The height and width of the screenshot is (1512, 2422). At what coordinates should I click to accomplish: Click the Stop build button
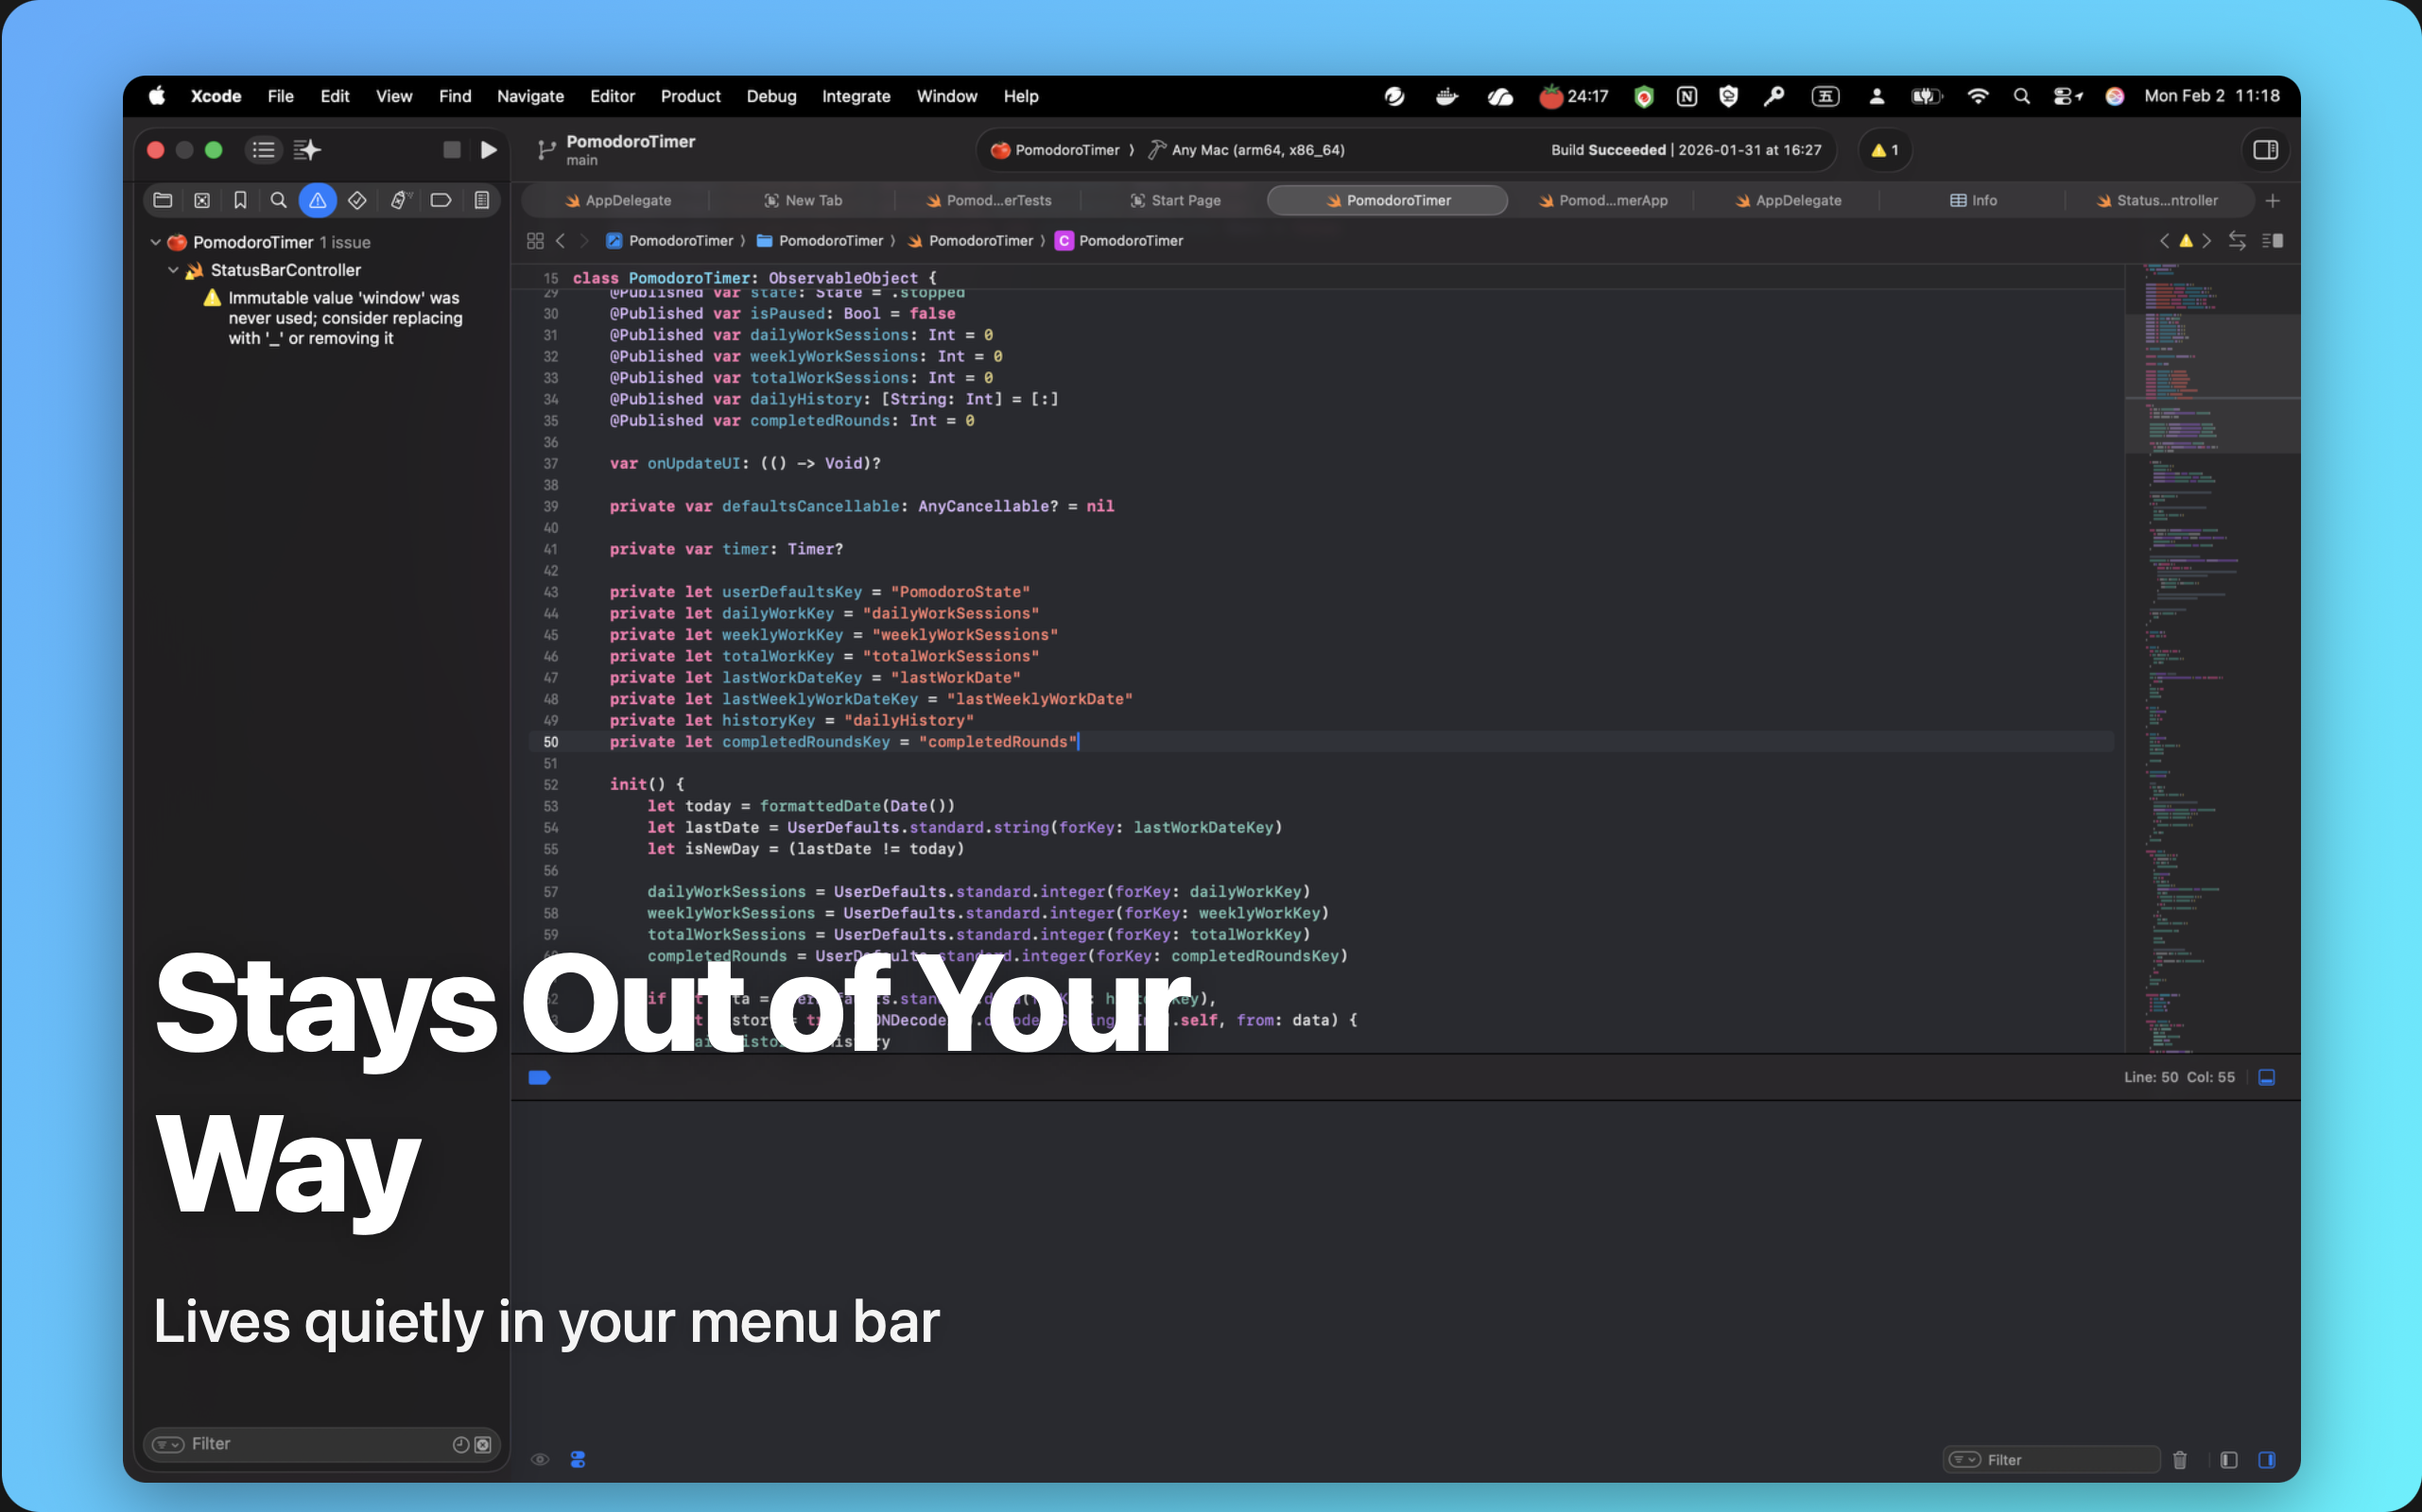click(x=452, y=150)
